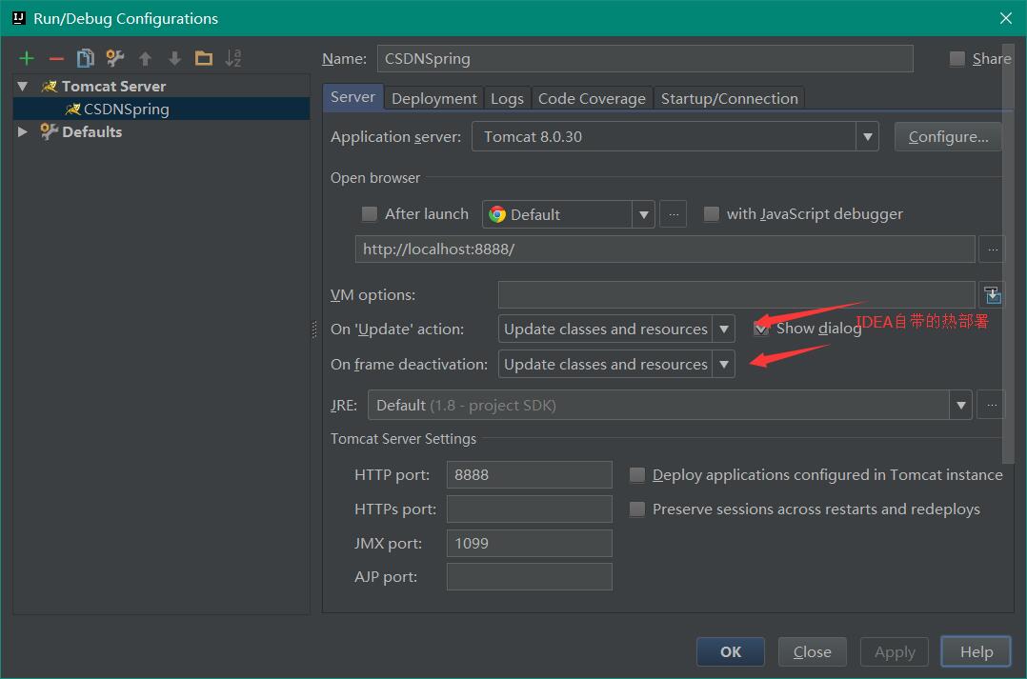Viewport: 1027px width, 679px height.
Task: Open the URL field ellipsis button
Action: (993, 250)
